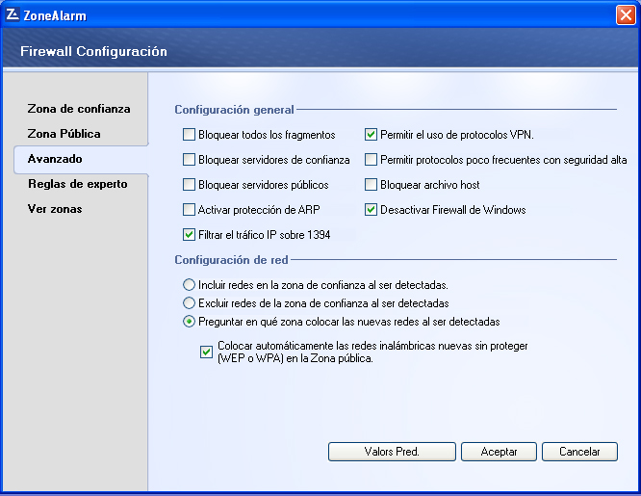
Task: Open the Zona de confianza tab
Action: (x=79, y=109)
